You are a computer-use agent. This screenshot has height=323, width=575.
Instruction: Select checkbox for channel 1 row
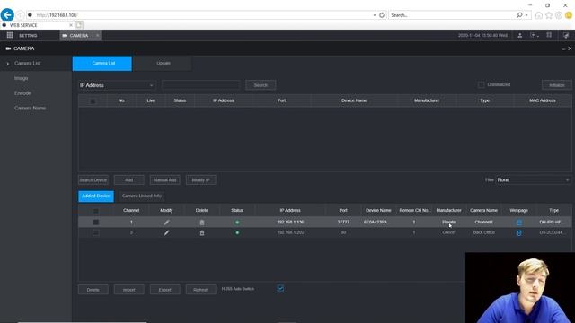pyautogui.click(x=96, y=222)
